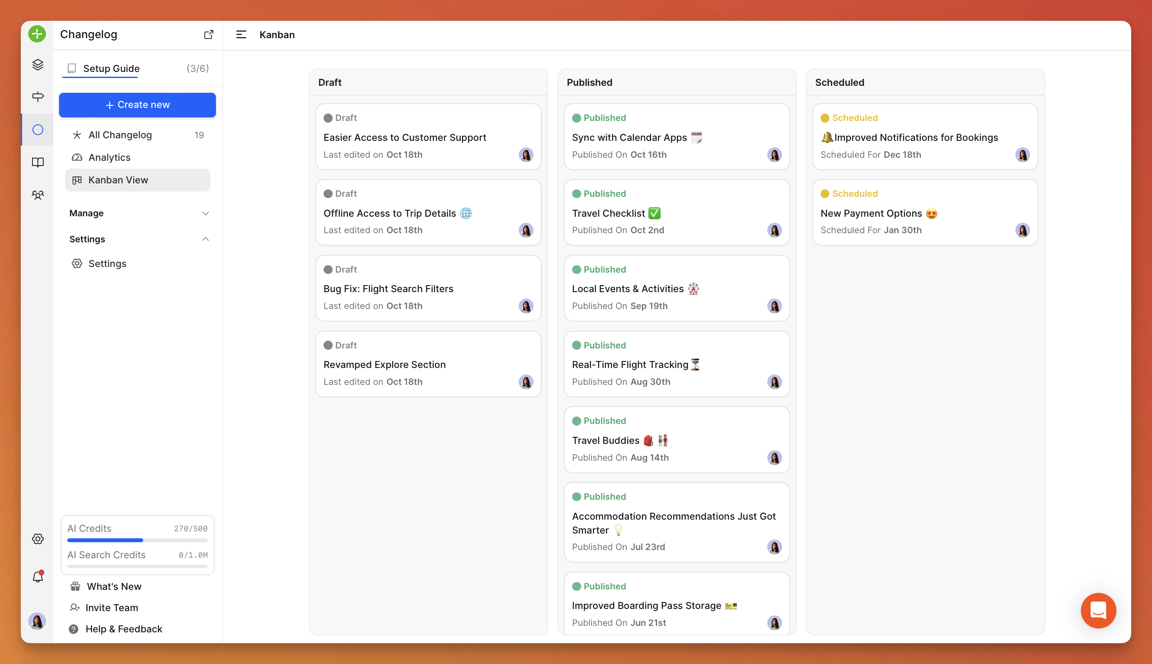Open the open-book icon in rail

click(38, 163)
